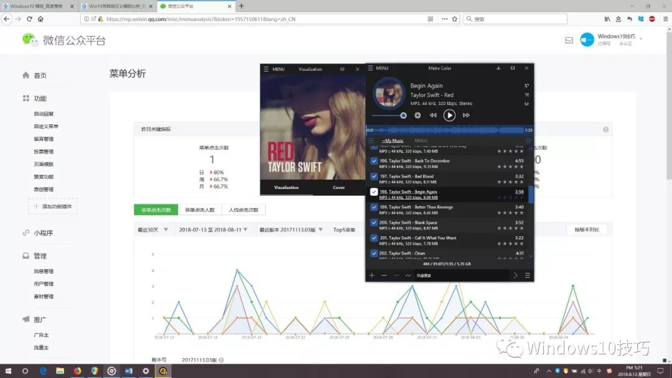
Task: Skip to previous track in AIMP
Action: pos(433,115)
